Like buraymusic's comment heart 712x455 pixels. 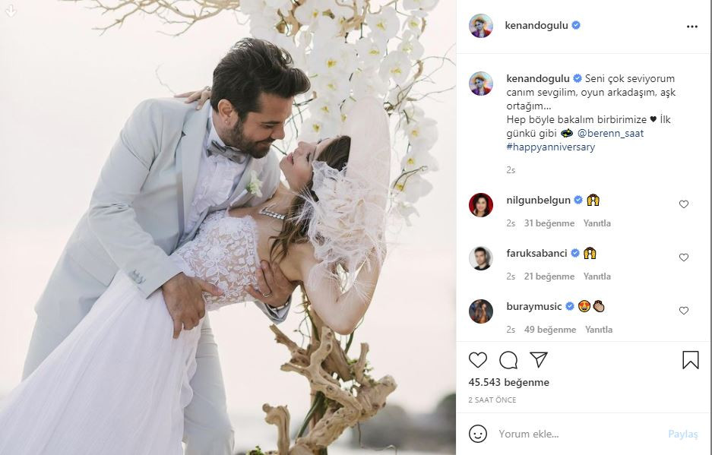pyautogui.click(x=684, y=311)
